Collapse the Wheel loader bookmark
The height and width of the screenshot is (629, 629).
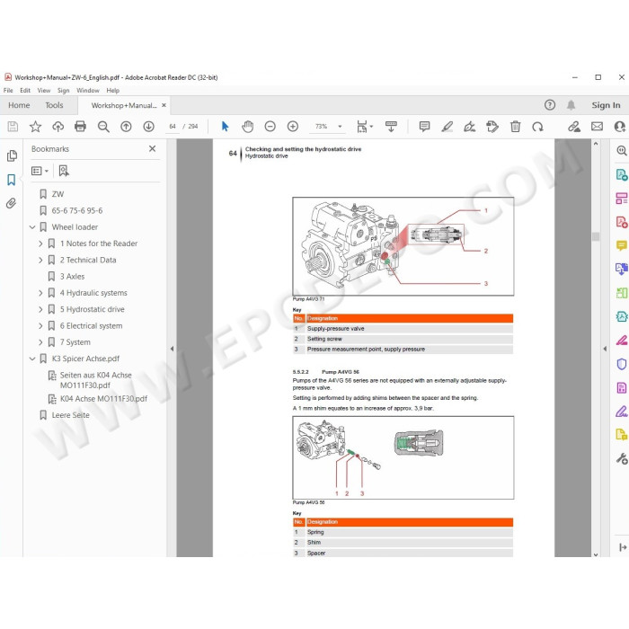tap(32, 227)
